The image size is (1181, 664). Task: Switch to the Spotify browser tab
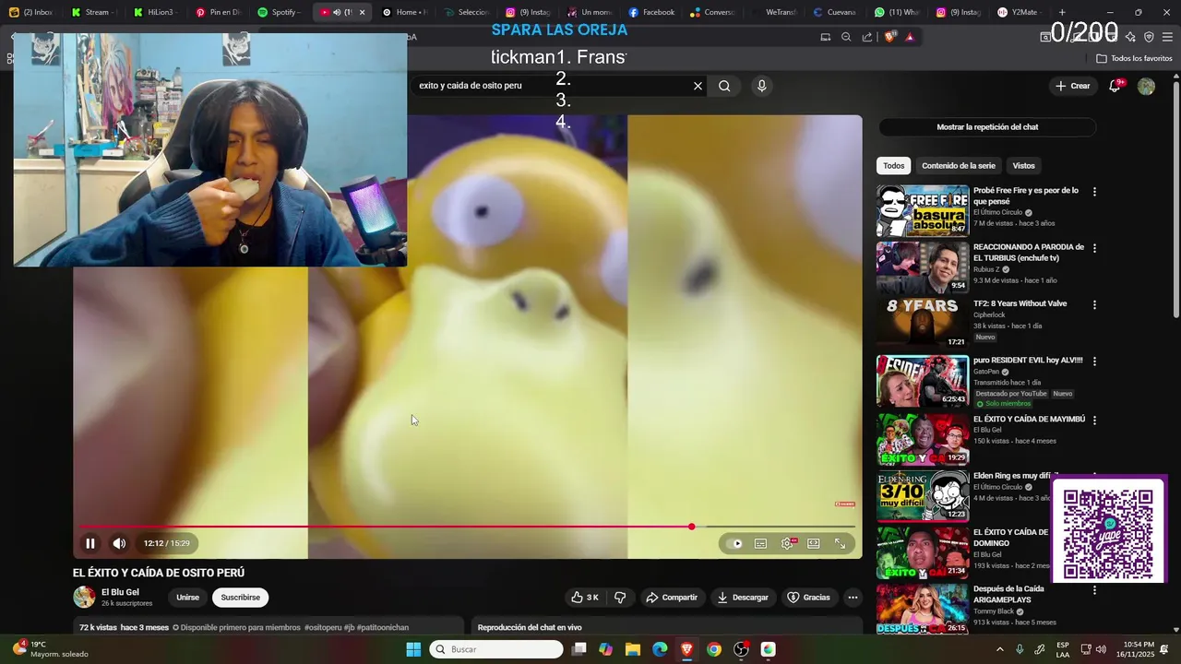(280, 12)
